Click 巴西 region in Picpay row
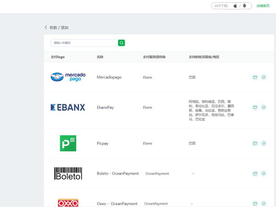Screen dimensions: 276x207 (x=192, y=143)
